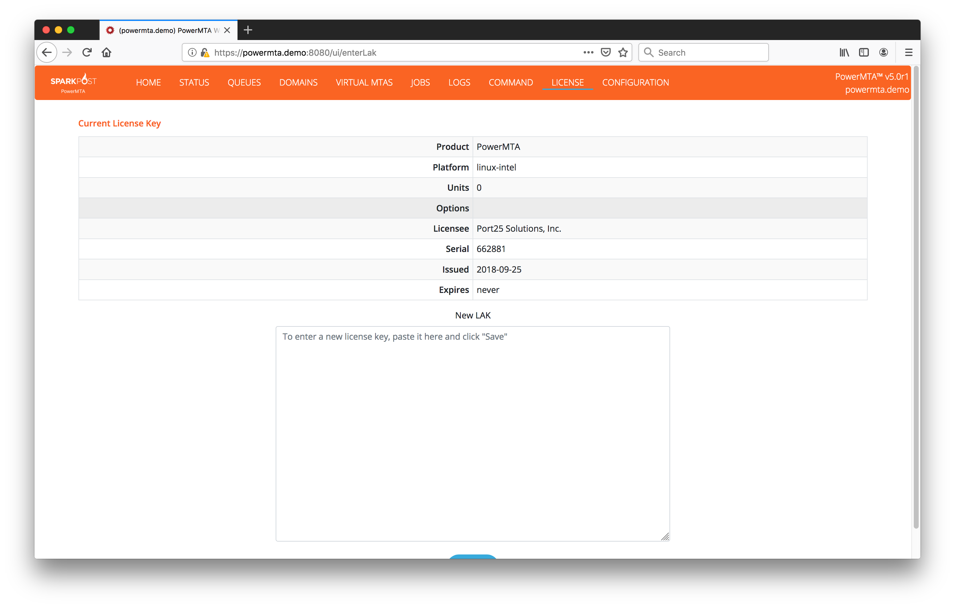Screen dimensions: 955x608
Task: Click the page vertical scrollbar
Action: click(916, 298)
